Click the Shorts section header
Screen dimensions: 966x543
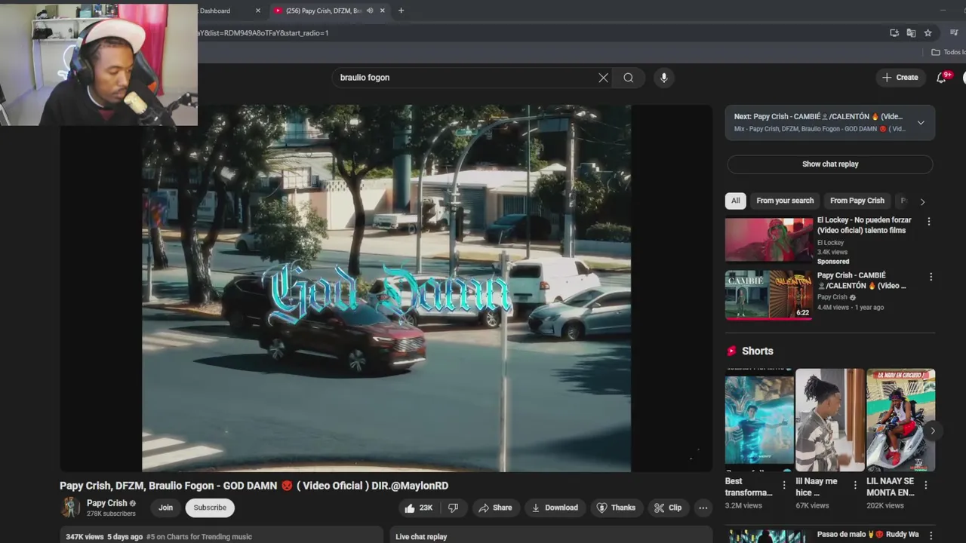[x=757, y=351]
